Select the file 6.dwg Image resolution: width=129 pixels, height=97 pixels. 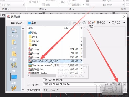(x=34, y=53)
